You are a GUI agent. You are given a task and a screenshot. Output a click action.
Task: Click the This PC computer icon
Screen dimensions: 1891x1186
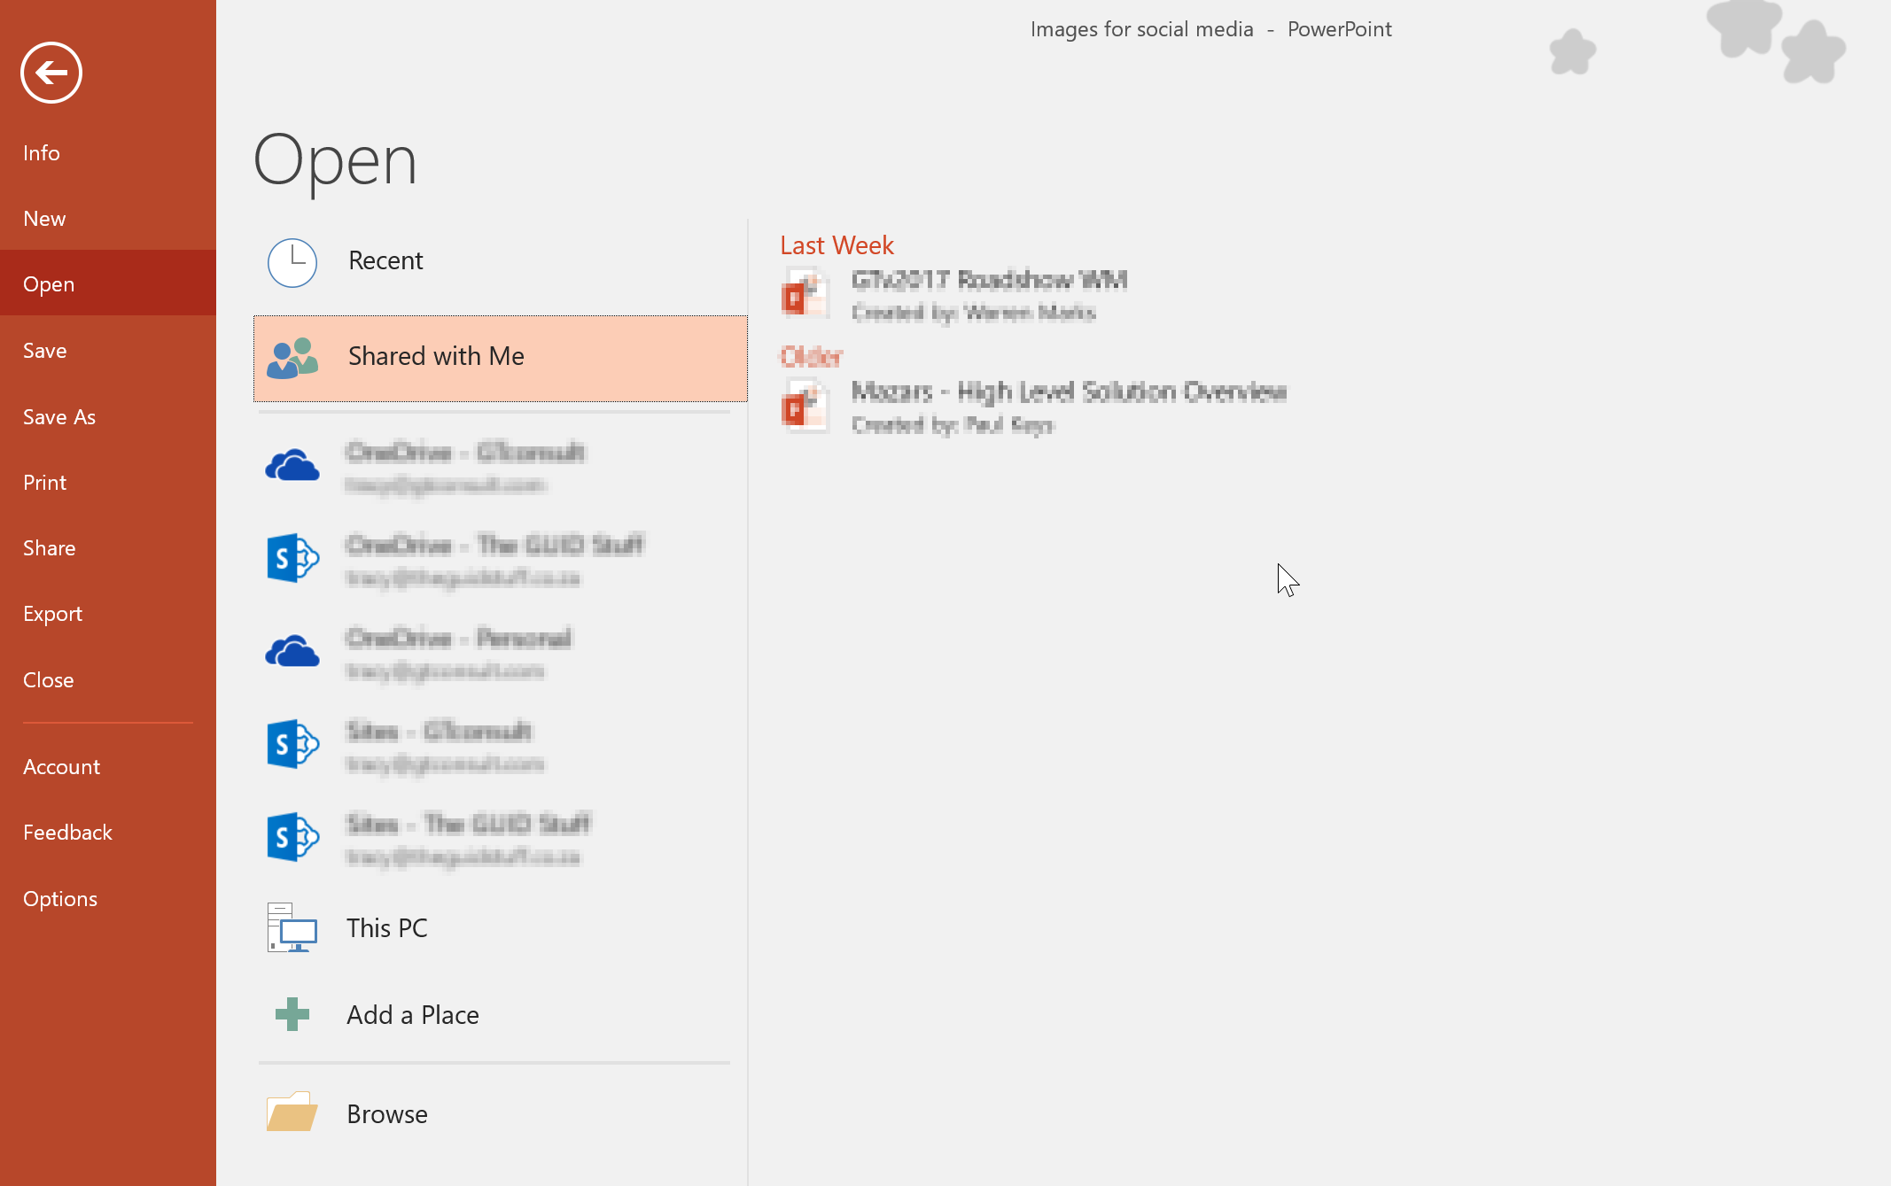click(x=292, y=927)
